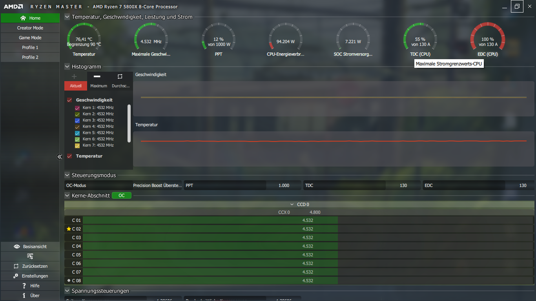Click the plus icon in Histogramm
Image resolution: width=536 pixels, height=301 pixels.
coord(74,76)
